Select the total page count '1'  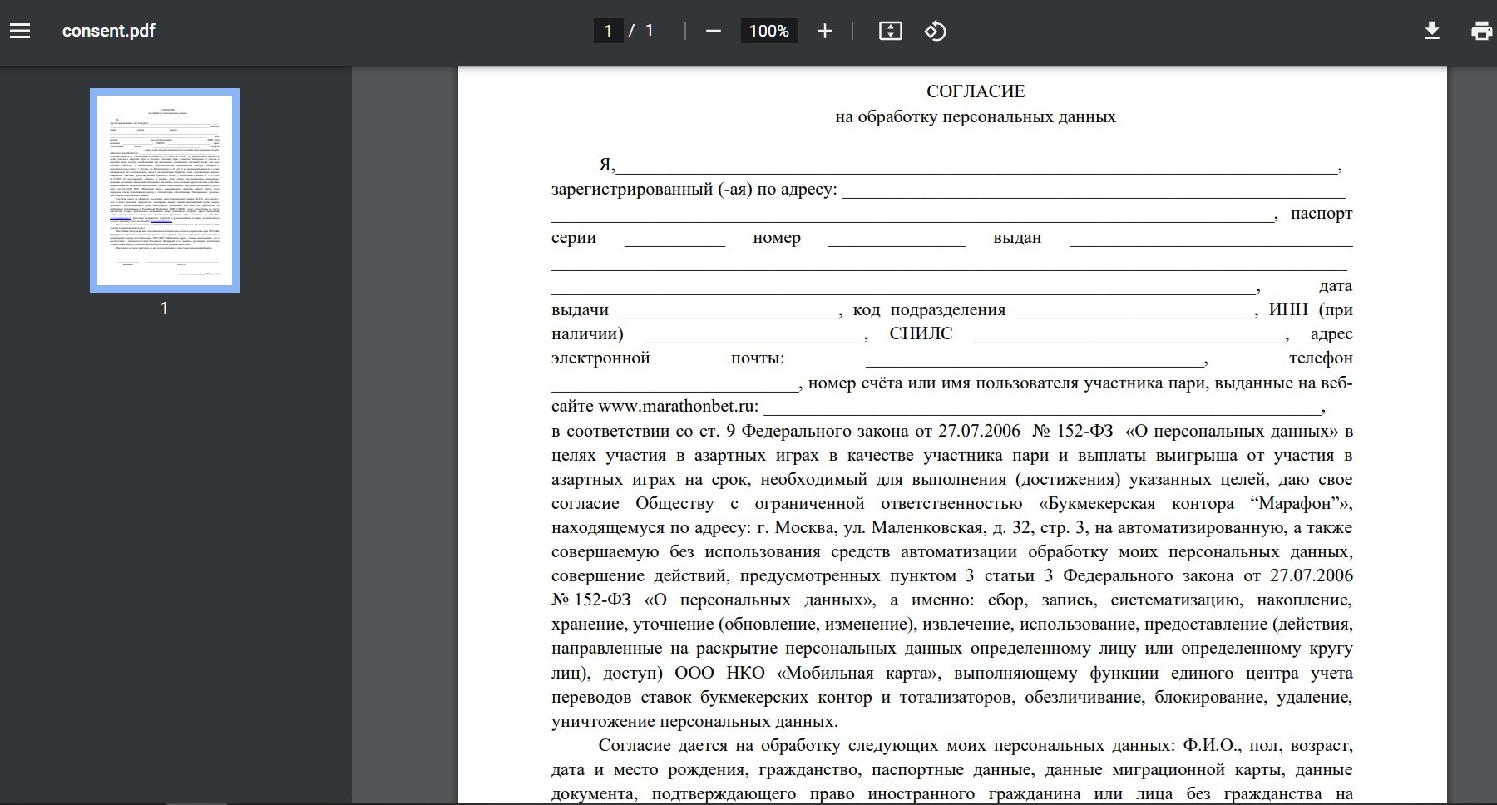point(649,31)
